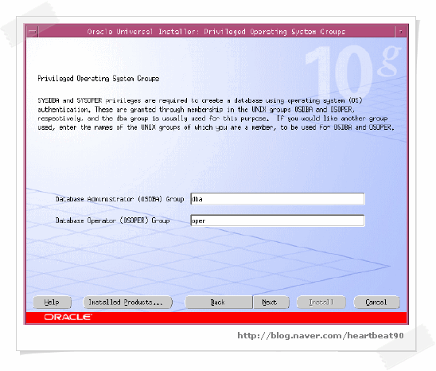
Task: Go Back to previous installer step
Action: (219, 303)
